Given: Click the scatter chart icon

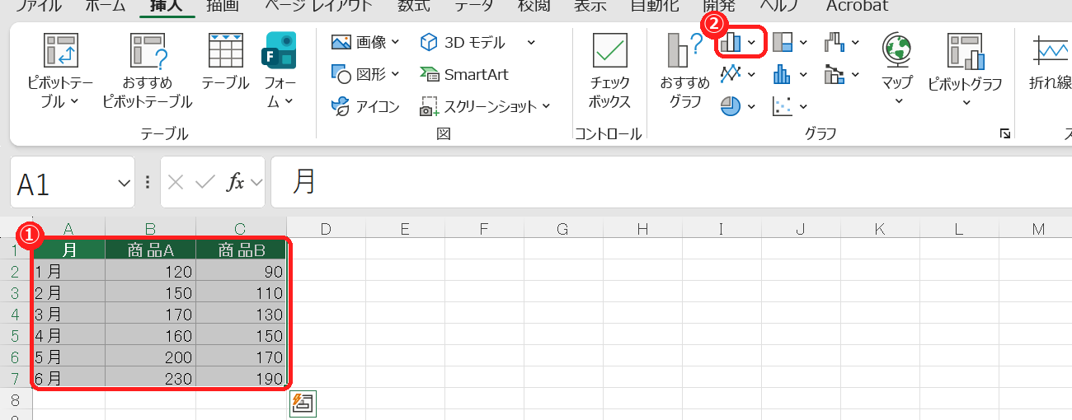Looking at the screenshot, I should click(783, 105).
